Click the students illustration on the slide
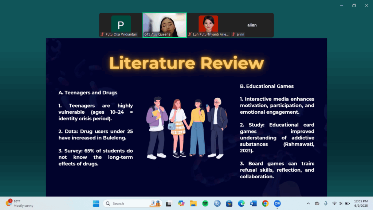 186,128
